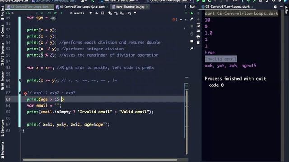Image resolution: width=289 pixels, height=162 pixels.
Task: Jump to next highlighted error chevron
Action: [x=186, y=19]
